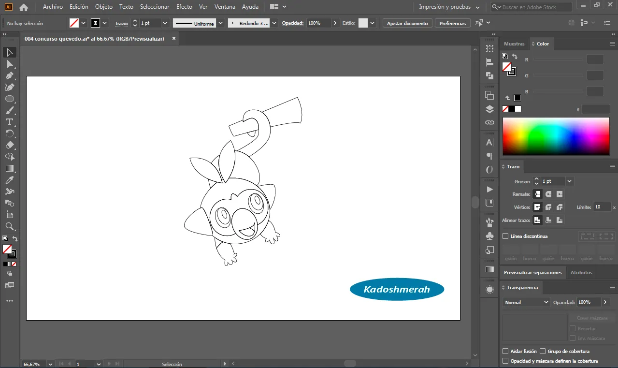Viewport: 618px width, 368px height.
Task: Select the Paintbrush tool
Action: 10,110
